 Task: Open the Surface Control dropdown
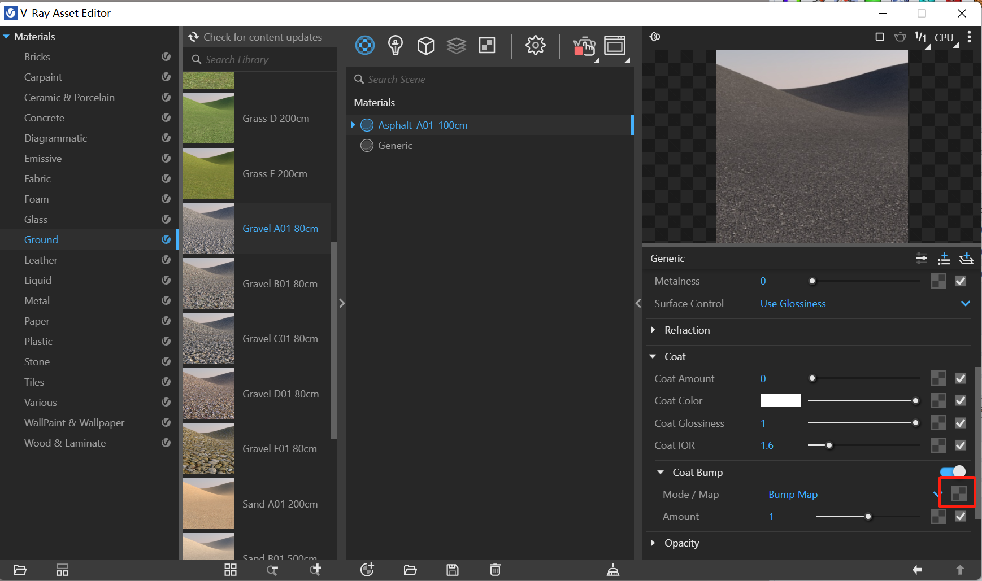tap(865, 304)
